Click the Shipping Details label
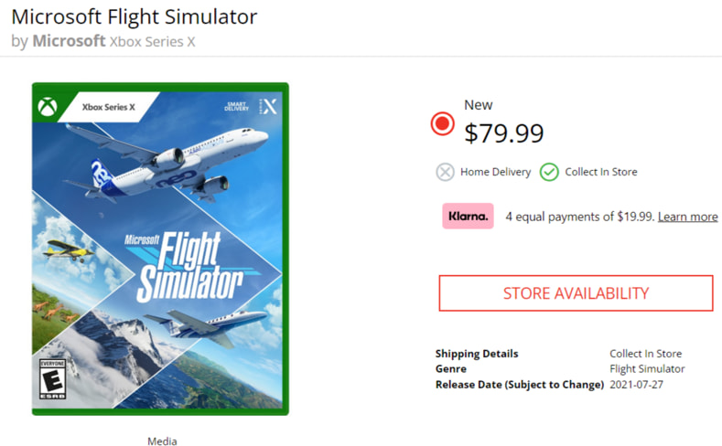The height and width of the screenshot is (446, 722). pos(476,354)
